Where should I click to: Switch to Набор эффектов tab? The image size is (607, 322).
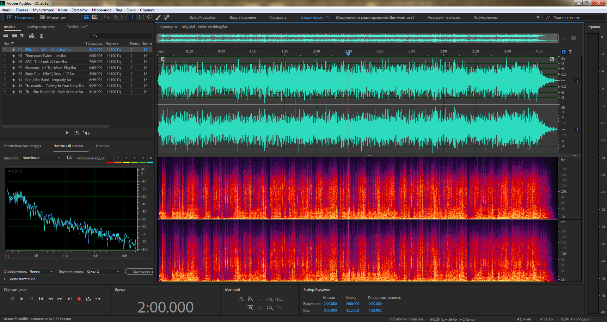41,27
